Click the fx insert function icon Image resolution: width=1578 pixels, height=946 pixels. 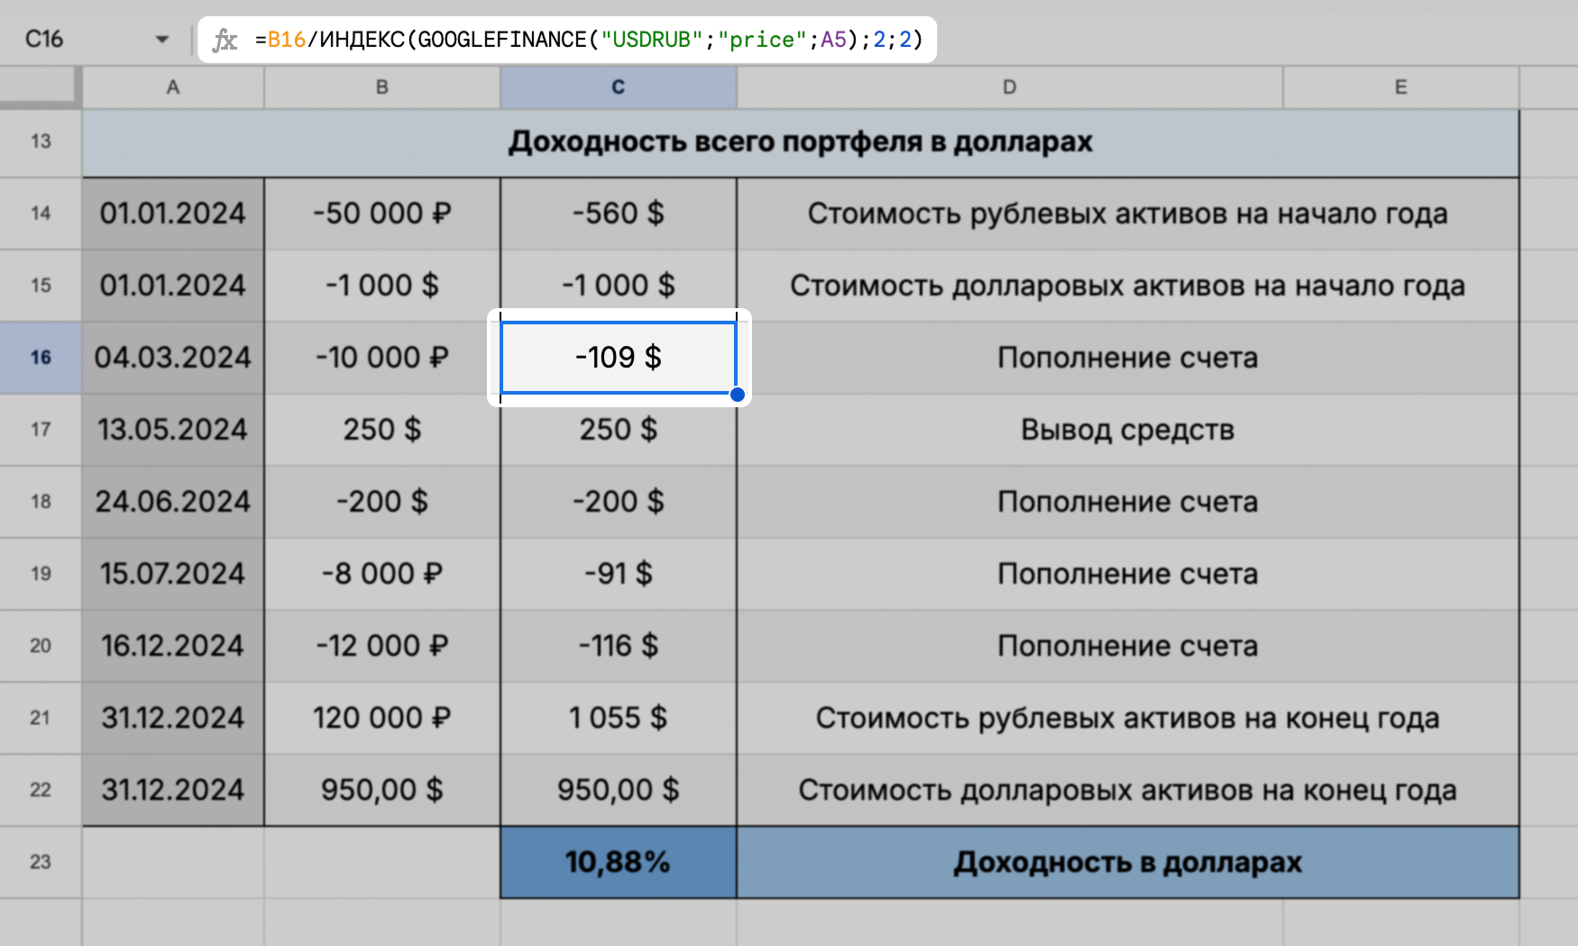pyautogui.click(x=225, y=39)
